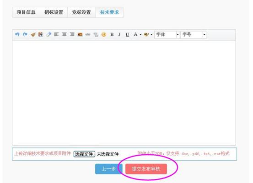Click the remove link icon
The image size is (253, 183).
(x=96, y=35)
